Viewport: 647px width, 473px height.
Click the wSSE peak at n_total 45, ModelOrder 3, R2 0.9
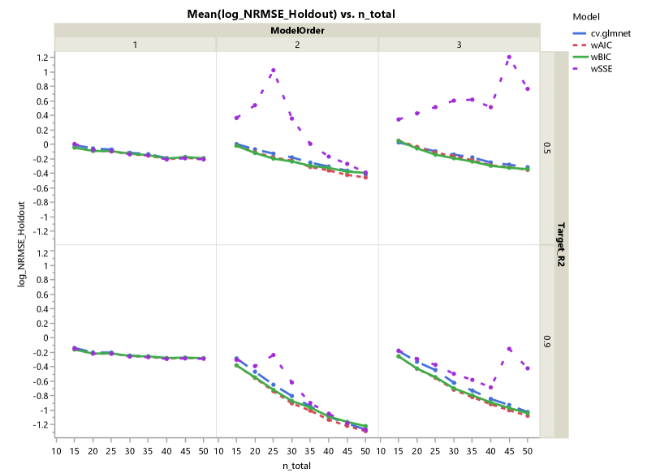coord(509,349)
